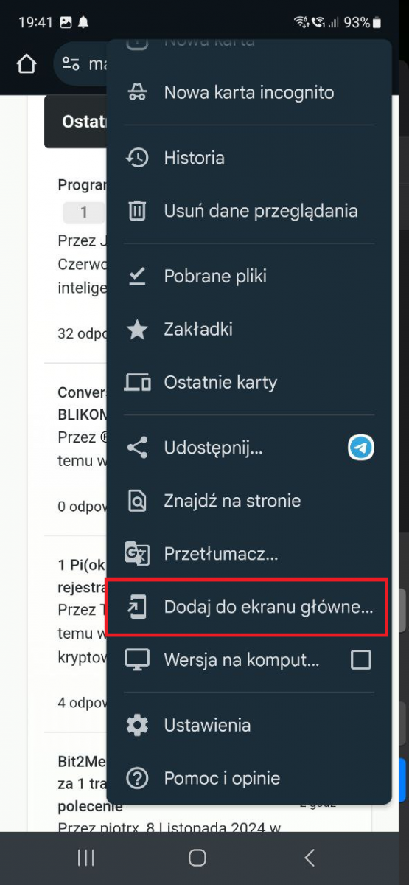Viewport: 409px width, 885px height.
Task: Open the site settings icon in the address bar
Action: (x=71, y=64)
